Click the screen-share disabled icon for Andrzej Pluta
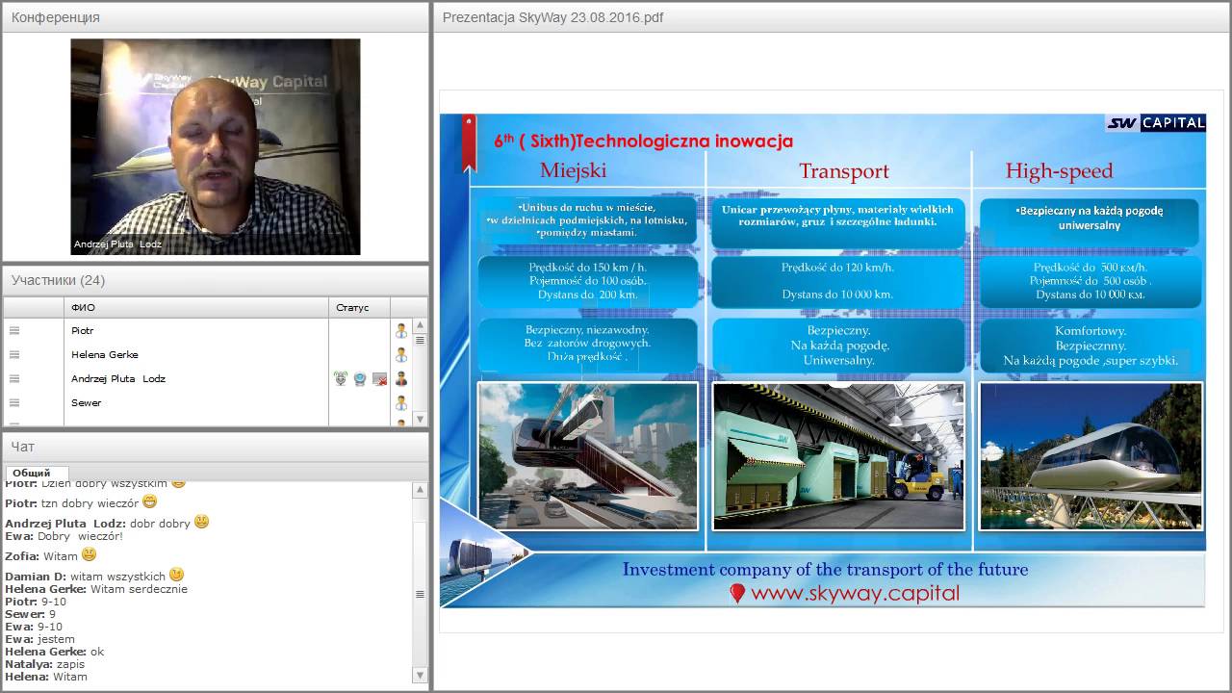 tap(379, 378)
